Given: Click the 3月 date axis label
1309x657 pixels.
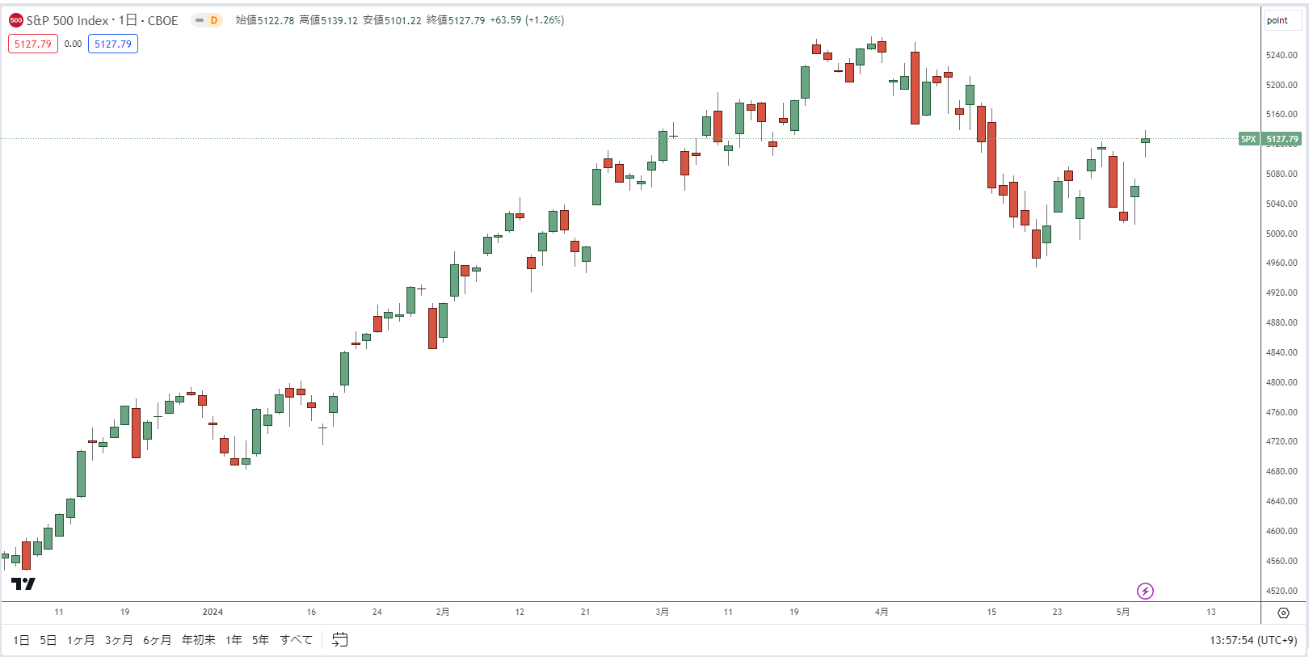Looking at the screenshot, I should click(663, 612).
